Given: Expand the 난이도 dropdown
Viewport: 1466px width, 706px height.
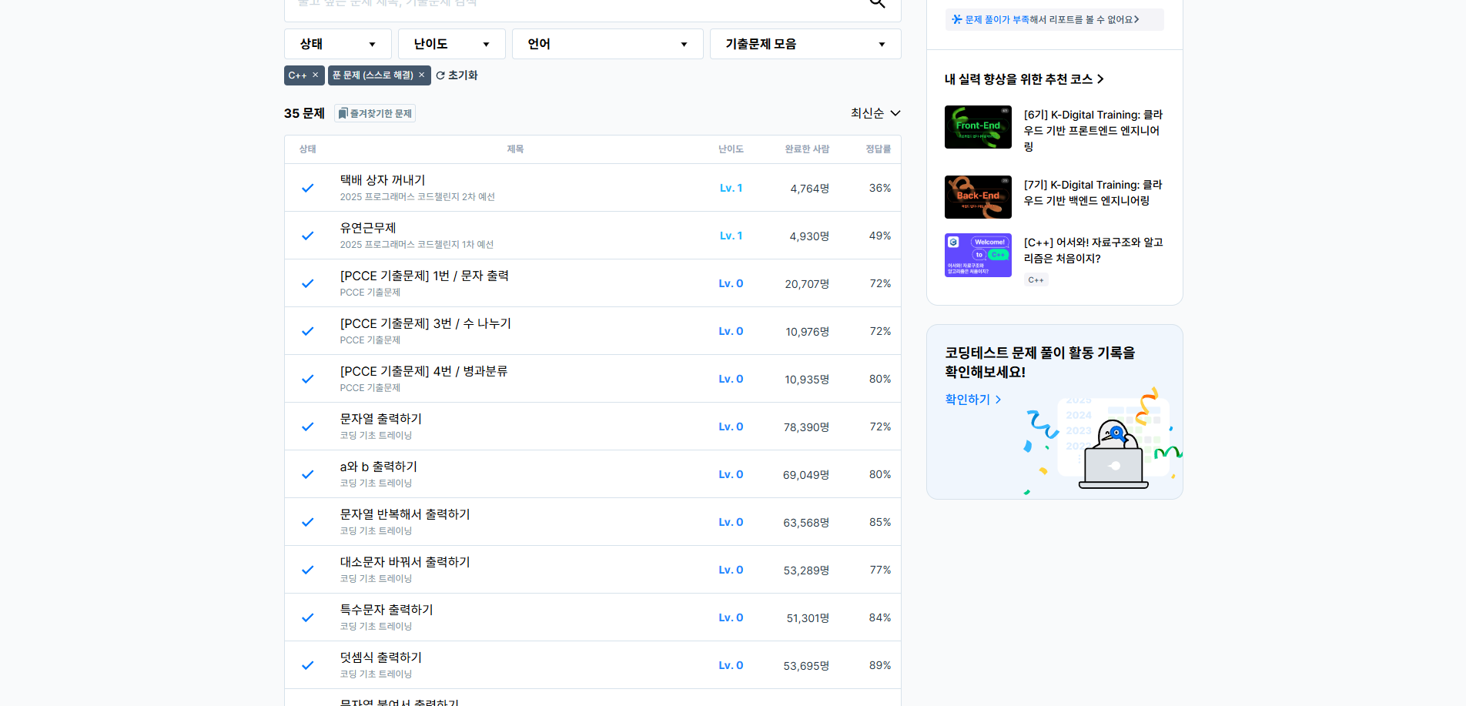Looking at the screenshot, I should tap(451, 44).
